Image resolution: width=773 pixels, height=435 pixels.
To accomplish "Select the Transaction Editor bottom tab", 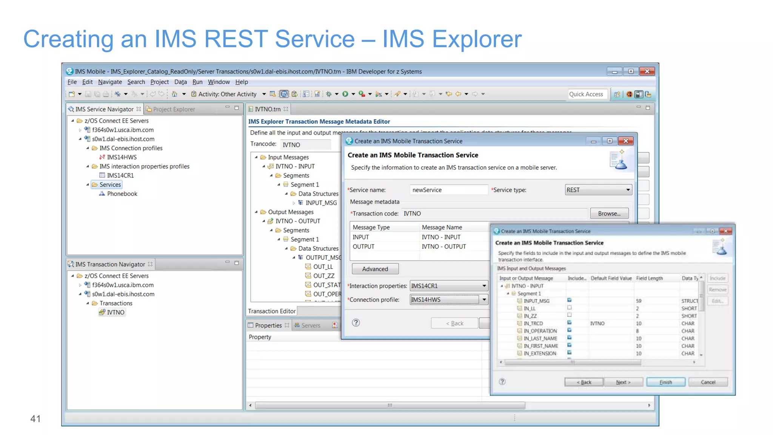I will point(271,311).
